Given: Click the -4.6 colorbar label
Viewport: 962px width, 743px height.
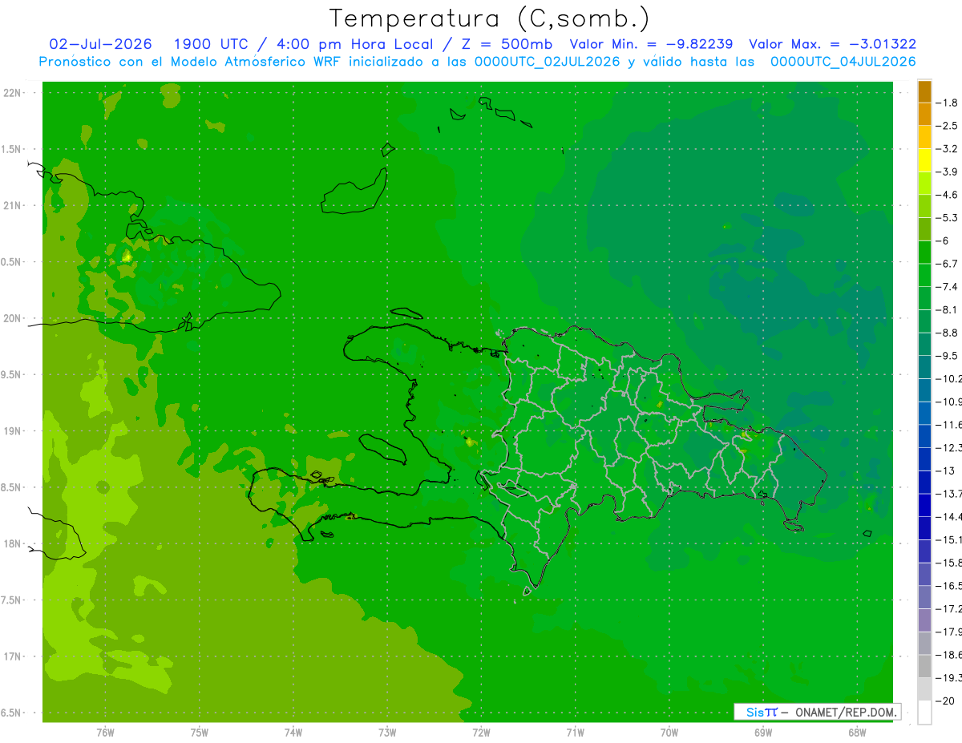Looking at the screenshot, I should pos(948,196).
